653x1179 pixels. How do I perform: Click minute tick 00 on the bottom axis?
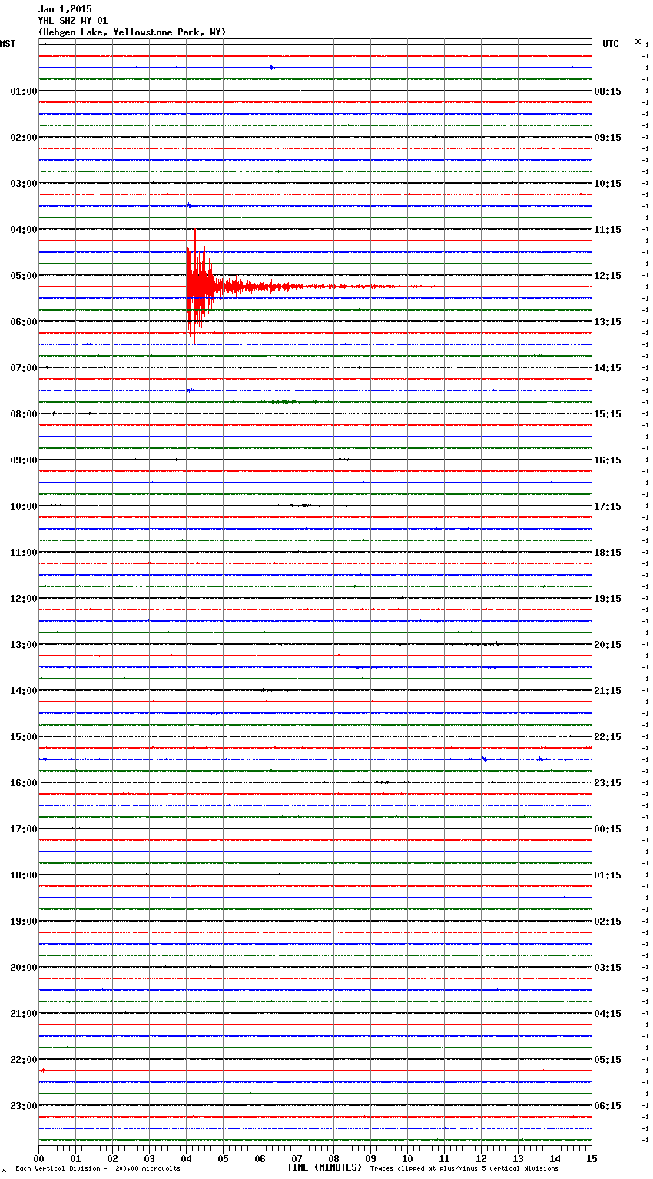38,1158
